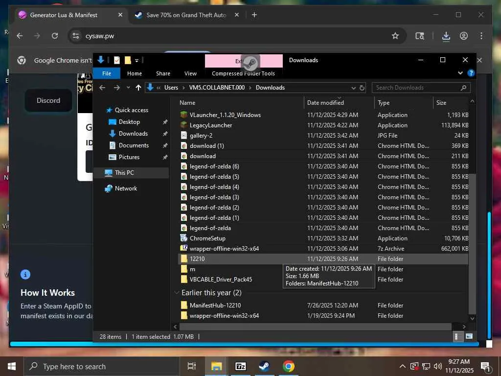Open 7-Zip from the taskbar

point(240,366)
